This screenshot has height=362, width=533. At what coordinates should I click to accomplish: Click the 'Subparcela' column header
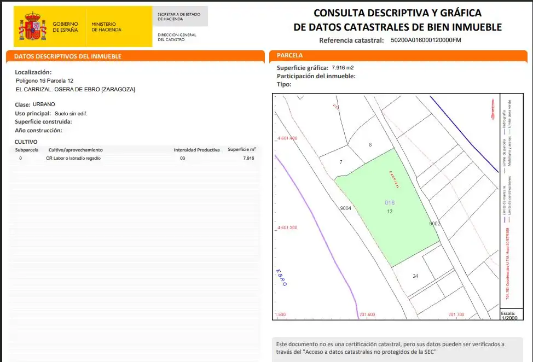(27, 150)
